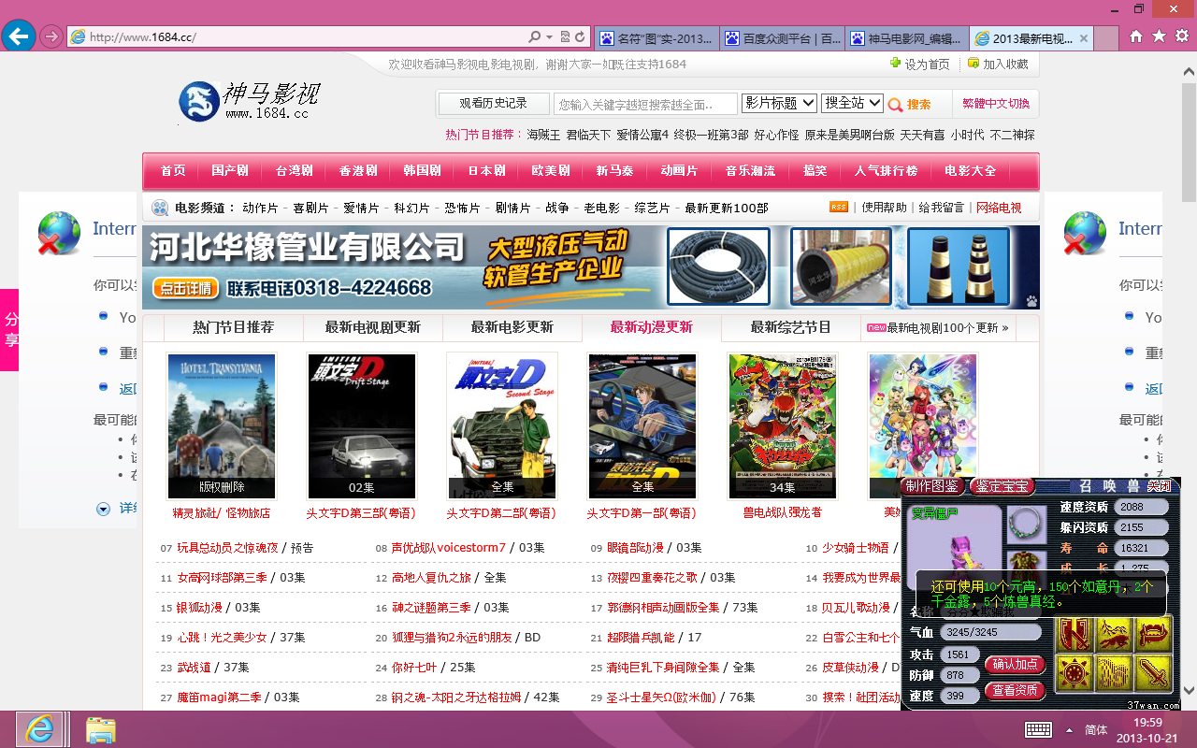Show hidden tray icons arrow
The image size is (1197, 748).
1069,729
